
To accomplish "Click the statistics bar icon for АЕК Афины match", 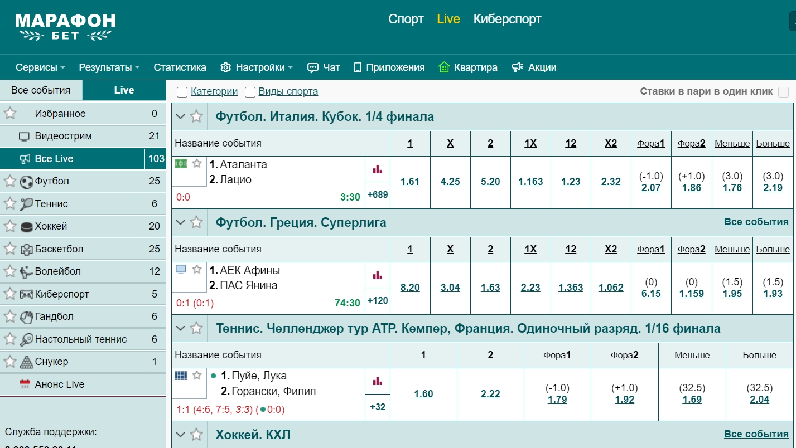I will pyautogui.click(x=378, y=275).
